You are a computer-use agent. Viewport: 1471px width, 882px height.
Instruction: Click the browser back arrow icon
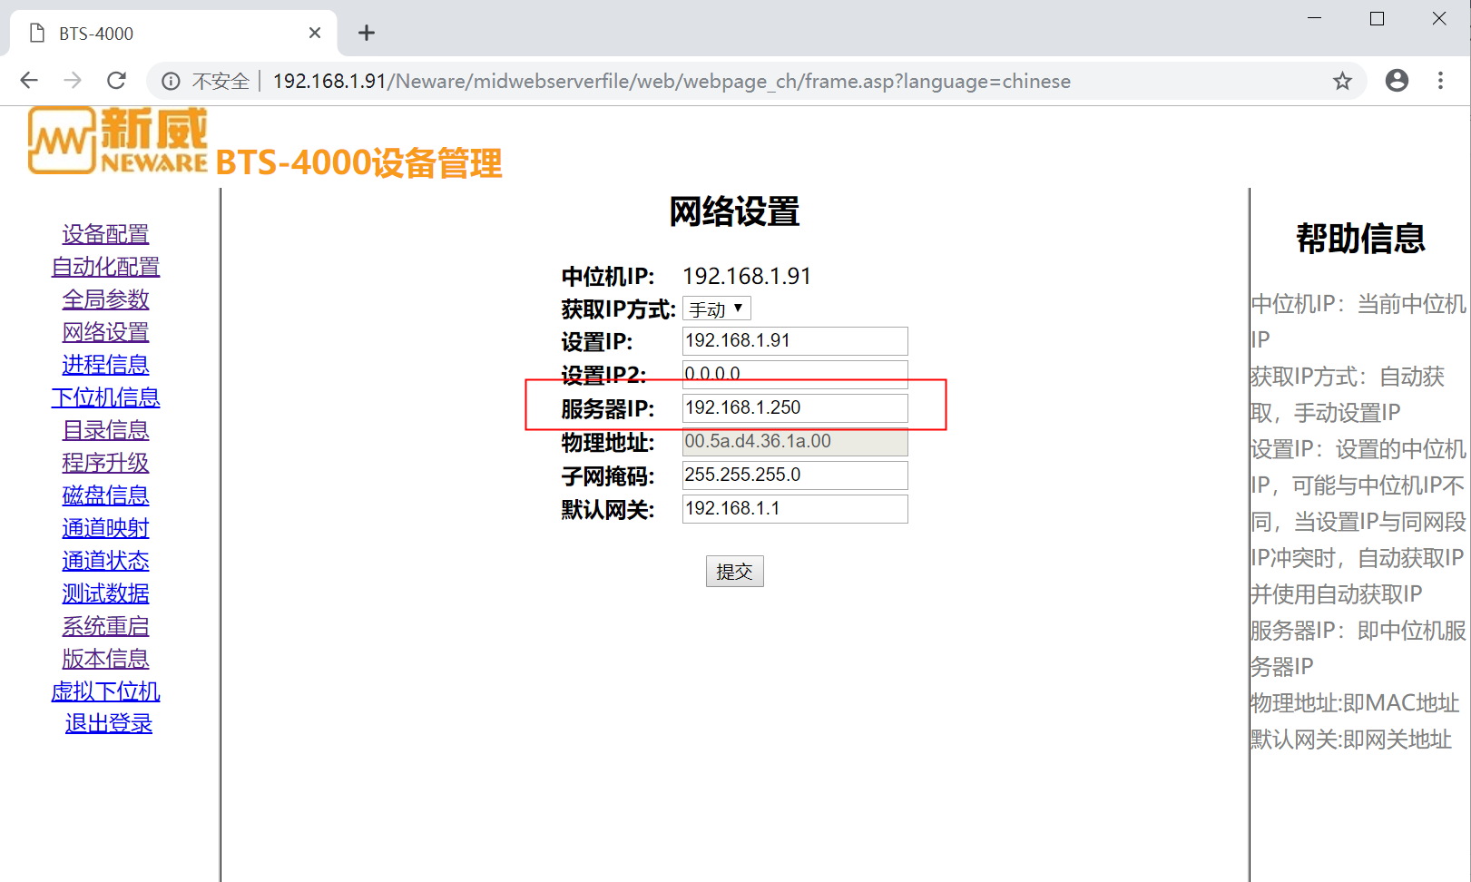pyautogui.click(x=29, y=81)
